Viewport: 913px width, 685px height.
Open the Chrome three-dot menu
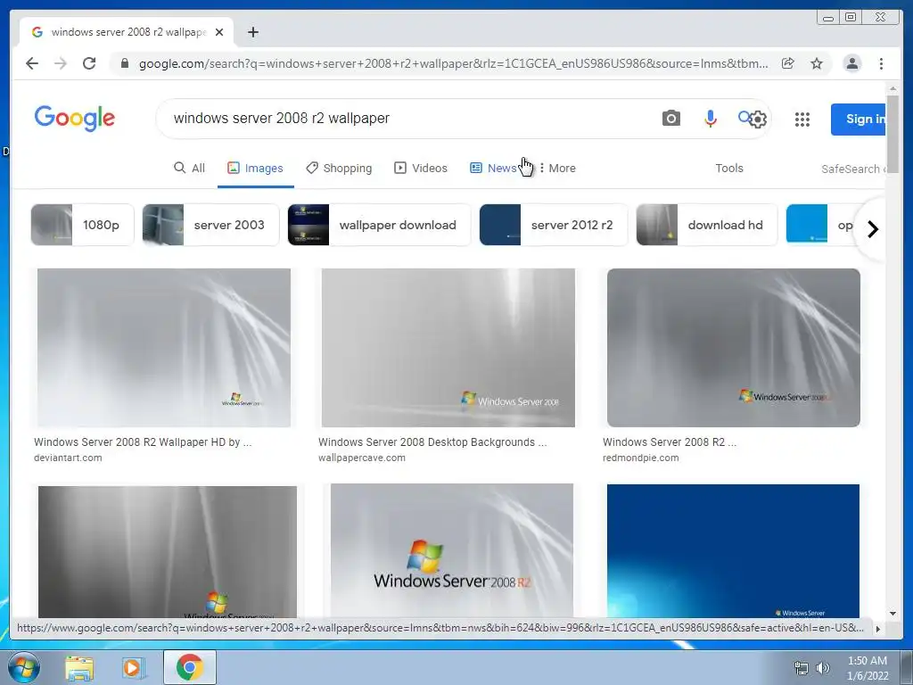pos(881,63)
